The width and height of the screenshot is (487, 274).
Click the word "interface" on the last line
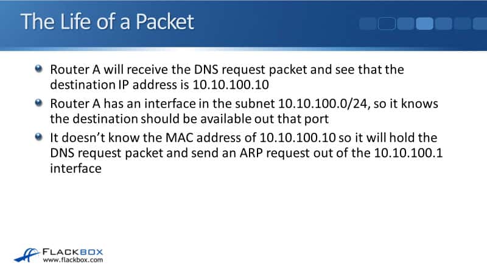pyautogui.click(x=75, y=169)
